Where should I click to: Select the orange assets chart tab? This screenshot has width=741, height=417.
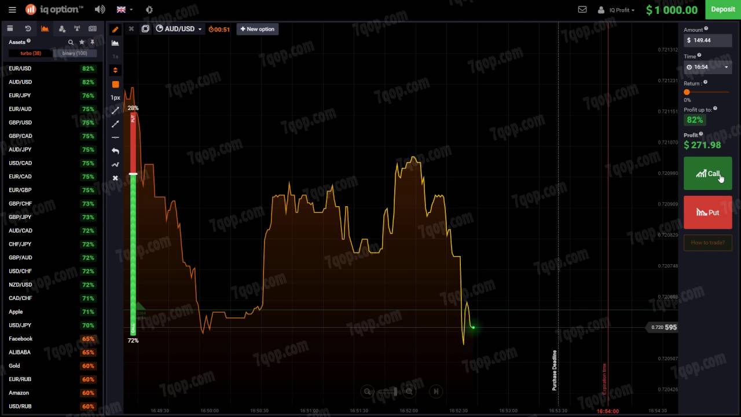coord(45,28)
